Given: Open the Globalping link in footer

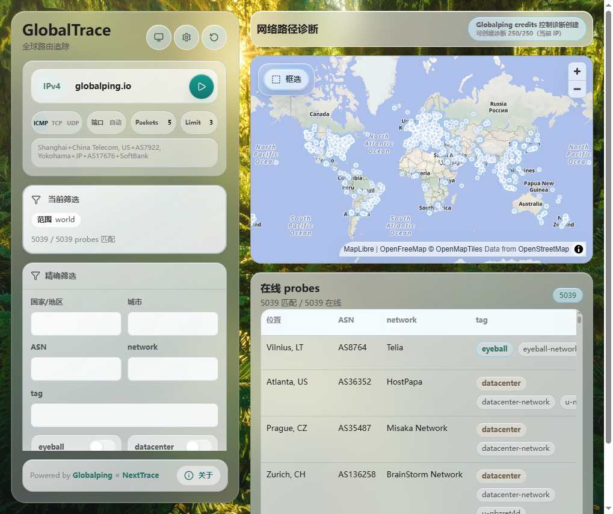Looking at the screenshot, I should (x=92, y=475).
